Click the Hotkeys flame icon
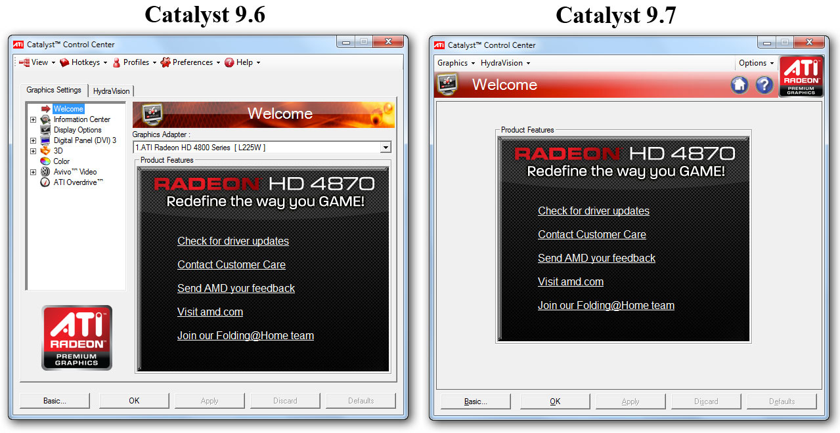 (x=64, y=62)
